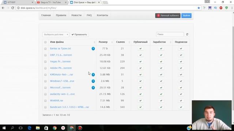Open Microsoft Store from taskbar

(46, 128)
